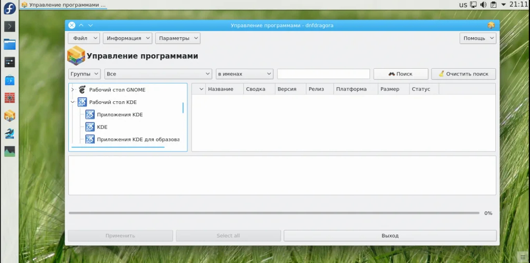This screenshot has height=263, width=530.
Task: Sort by Релиз column header
Action: [x=320, y=89]
